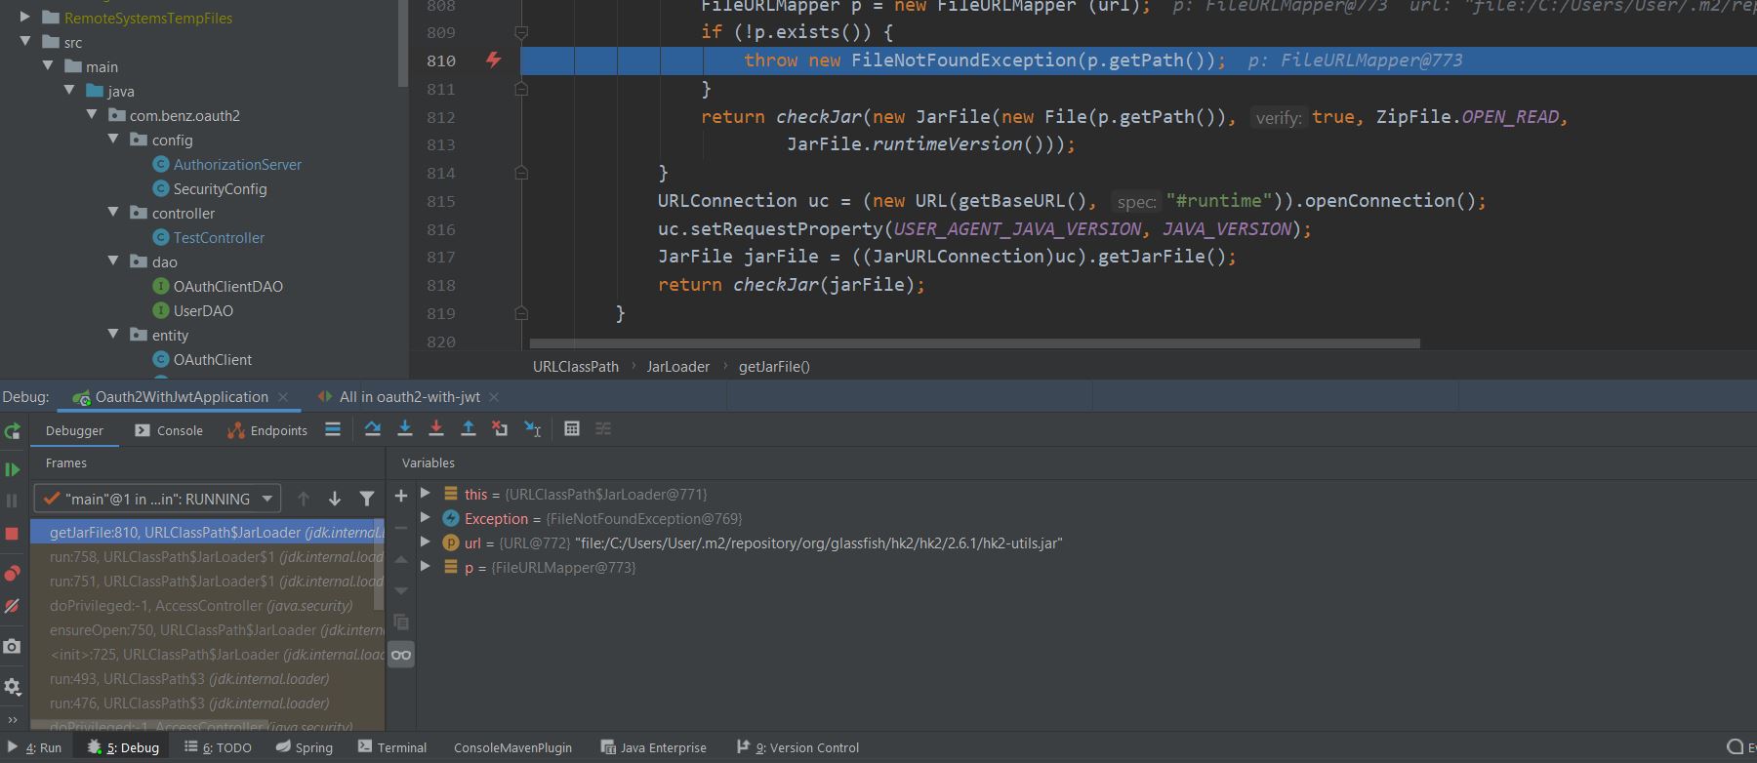Click JarLoader in editor breadcrumb
This screenshot has width=1757, height=763.
pyautogui.click(x=677, y=367)
